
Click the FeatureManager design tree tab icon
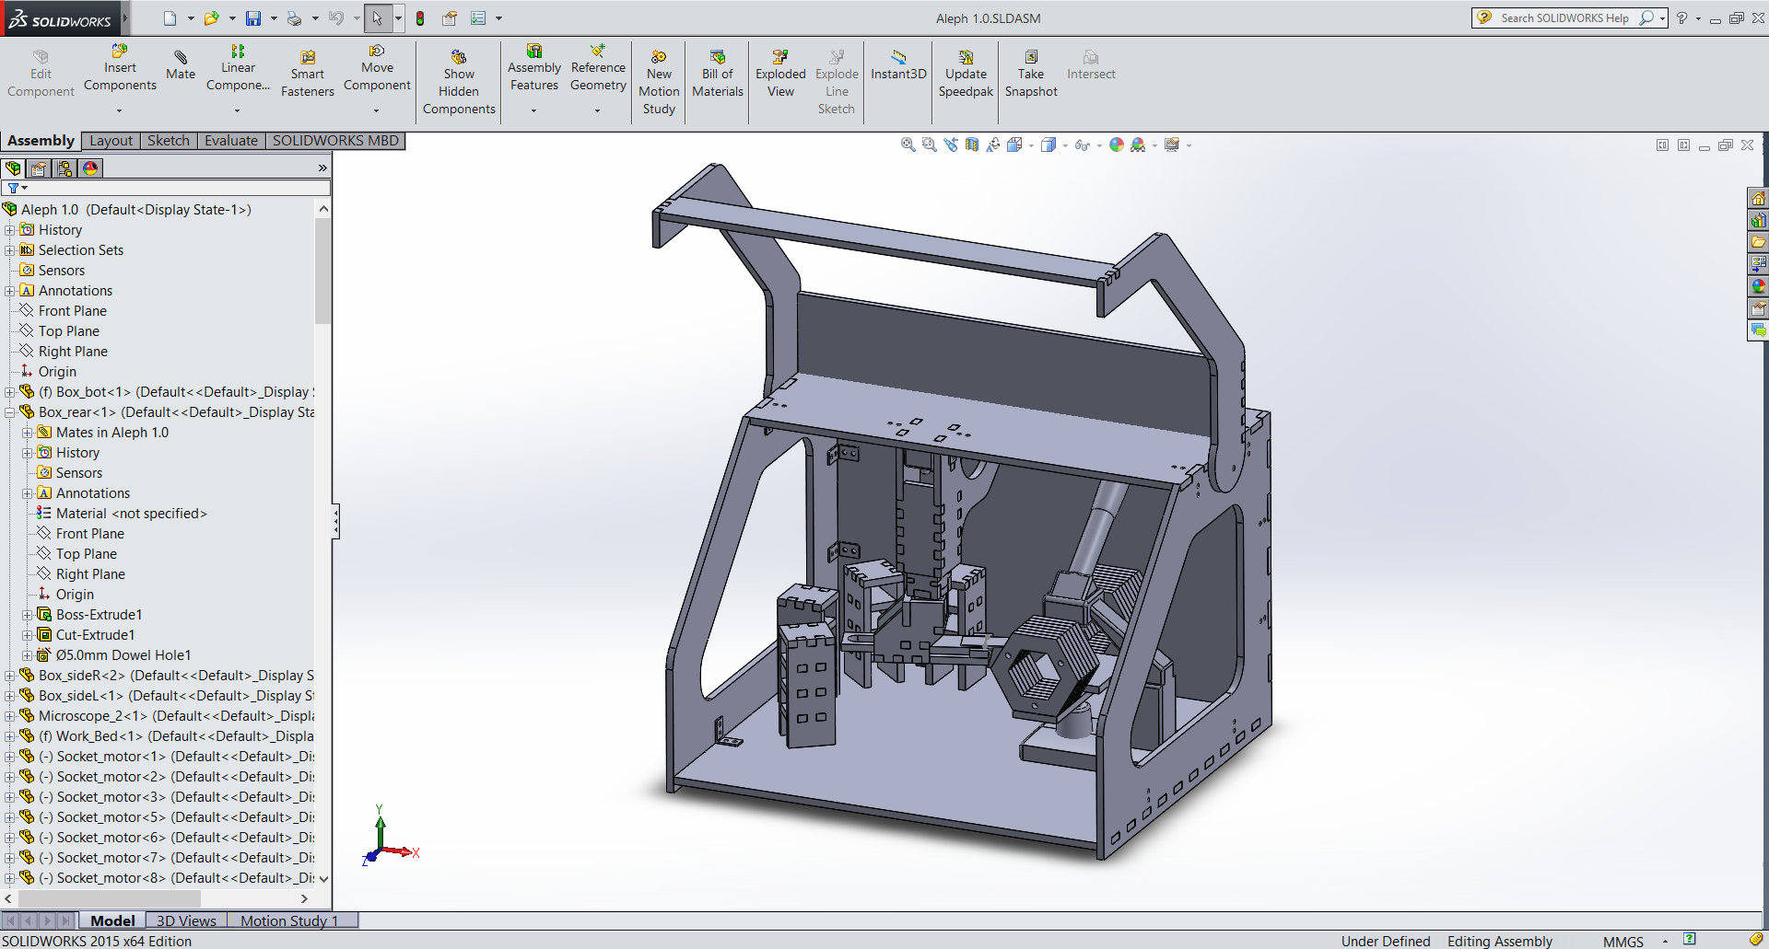(13, 168)
